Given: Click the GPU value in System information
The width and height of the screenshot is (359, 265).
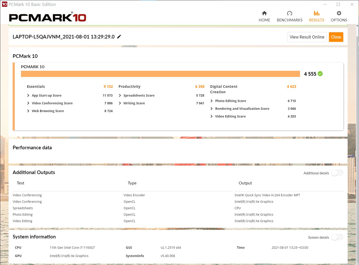Looking at the screenshot, I should pyautogui.click(x=69, y=256).
